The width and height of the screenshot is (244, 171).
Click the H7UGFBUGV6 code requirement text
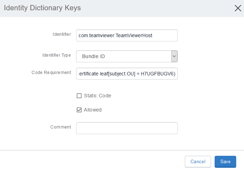click(x=156, y=74)
